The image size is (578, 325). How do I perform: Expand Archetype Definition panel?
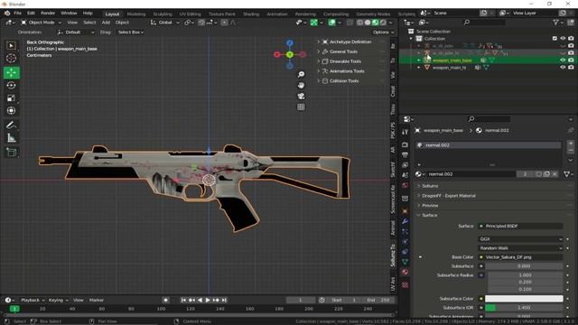[x=350, y=42]
